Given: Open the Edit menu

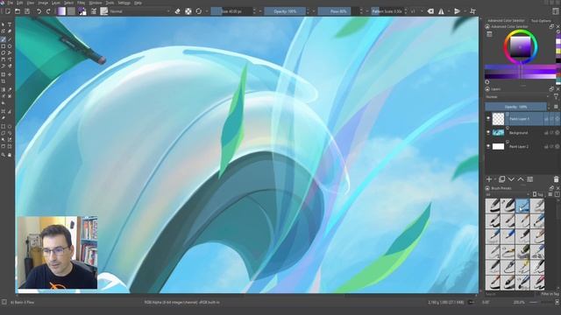Looking at the screenshot, I should coord(20,3).
